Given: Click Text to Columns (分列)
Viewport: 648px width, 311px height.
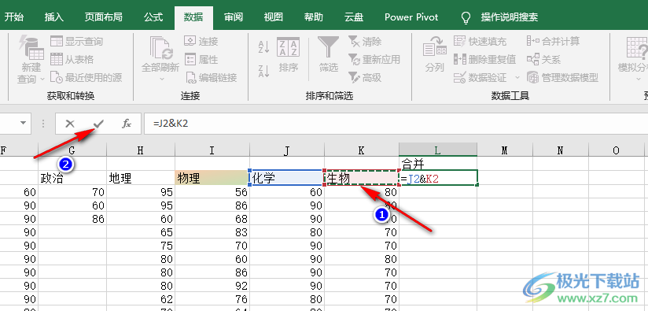Looking at the screenshot, I should [x=434, y=55].
